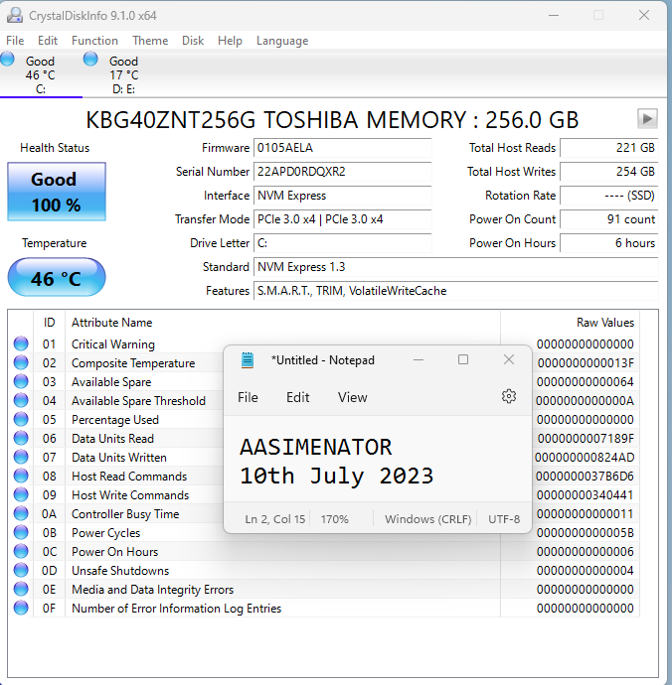Click the Serial Number field 22APD0RDQXR2
This screenshot has width=672, height=685.
[x=343, y=172]
